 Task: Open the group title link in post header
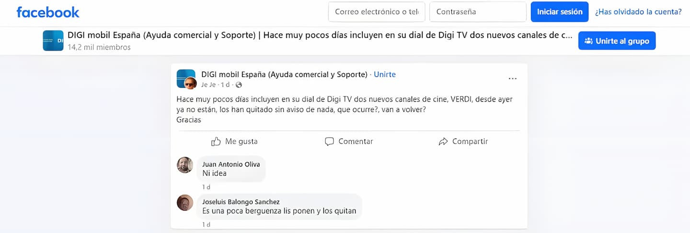[x=285, y=74]
